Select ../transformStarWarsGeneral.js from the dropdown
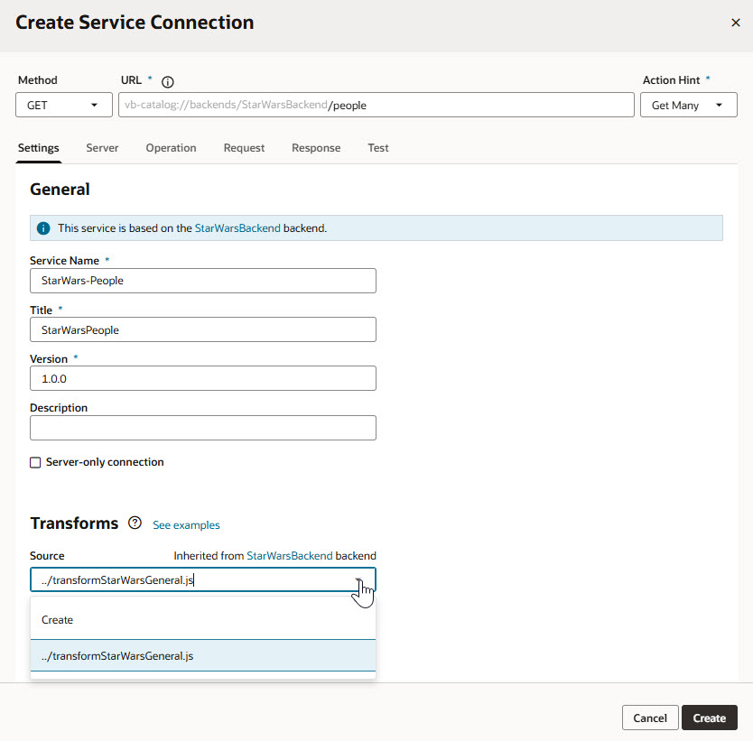 click(116, 655)
